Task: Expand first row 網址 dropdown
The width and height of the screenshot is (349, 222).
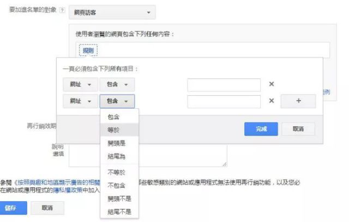Action: point(80,84)
